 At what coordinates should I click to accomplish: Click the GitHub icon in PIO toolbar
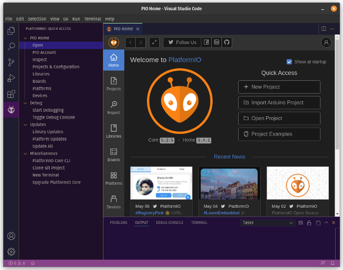(226, 43)
